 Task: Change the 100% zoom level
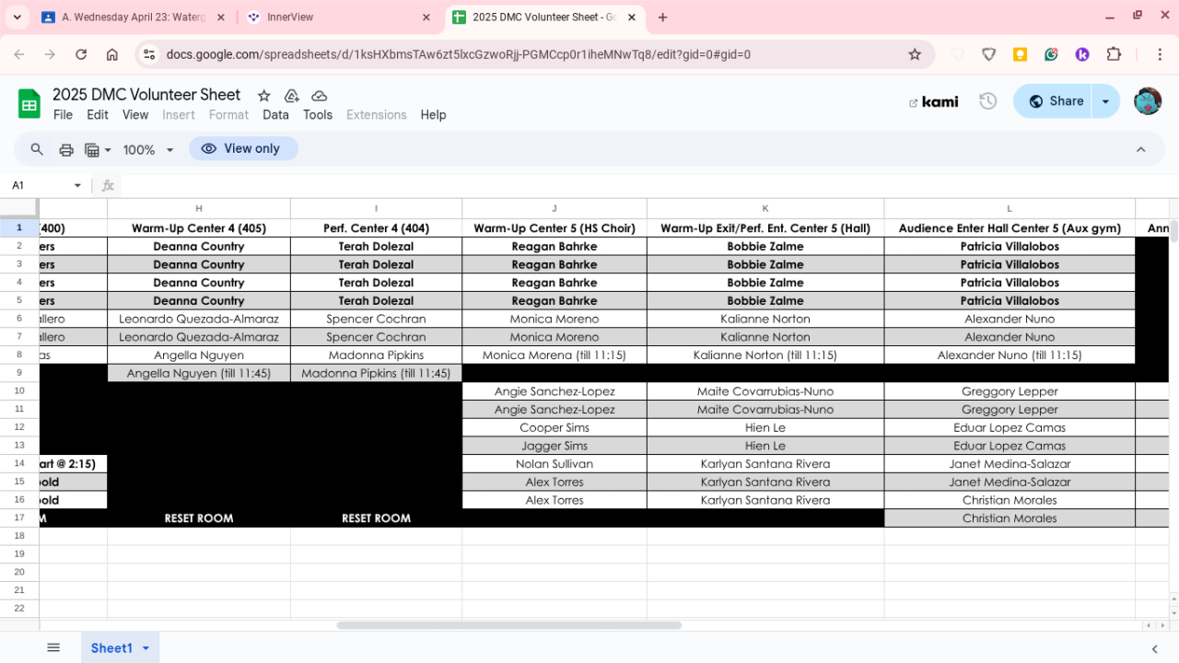coord(148,149)
